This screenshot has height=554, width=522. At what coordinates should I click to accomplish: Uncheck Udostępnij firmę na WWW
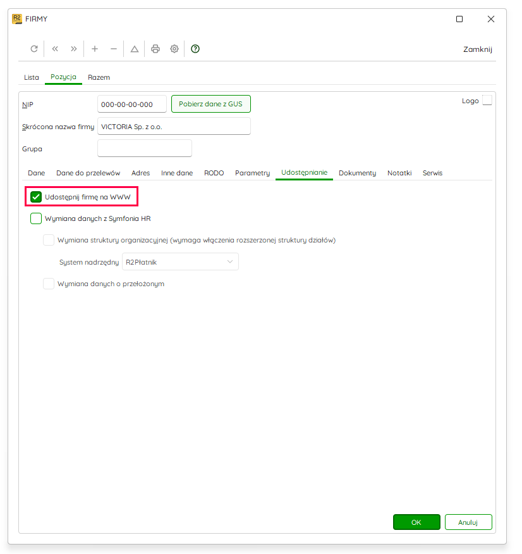(x=36, y=197)
